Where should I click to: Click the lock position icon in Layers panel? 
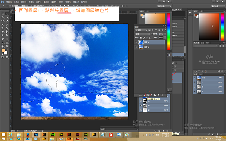(147, 38)
